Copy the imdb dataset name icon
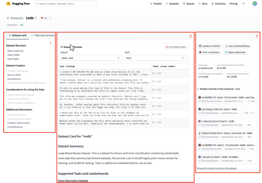262x183 pixels. click(x=36, y=18)
